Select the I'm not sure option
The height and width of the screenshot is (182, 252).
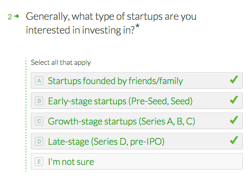click(x=137, y=161)
